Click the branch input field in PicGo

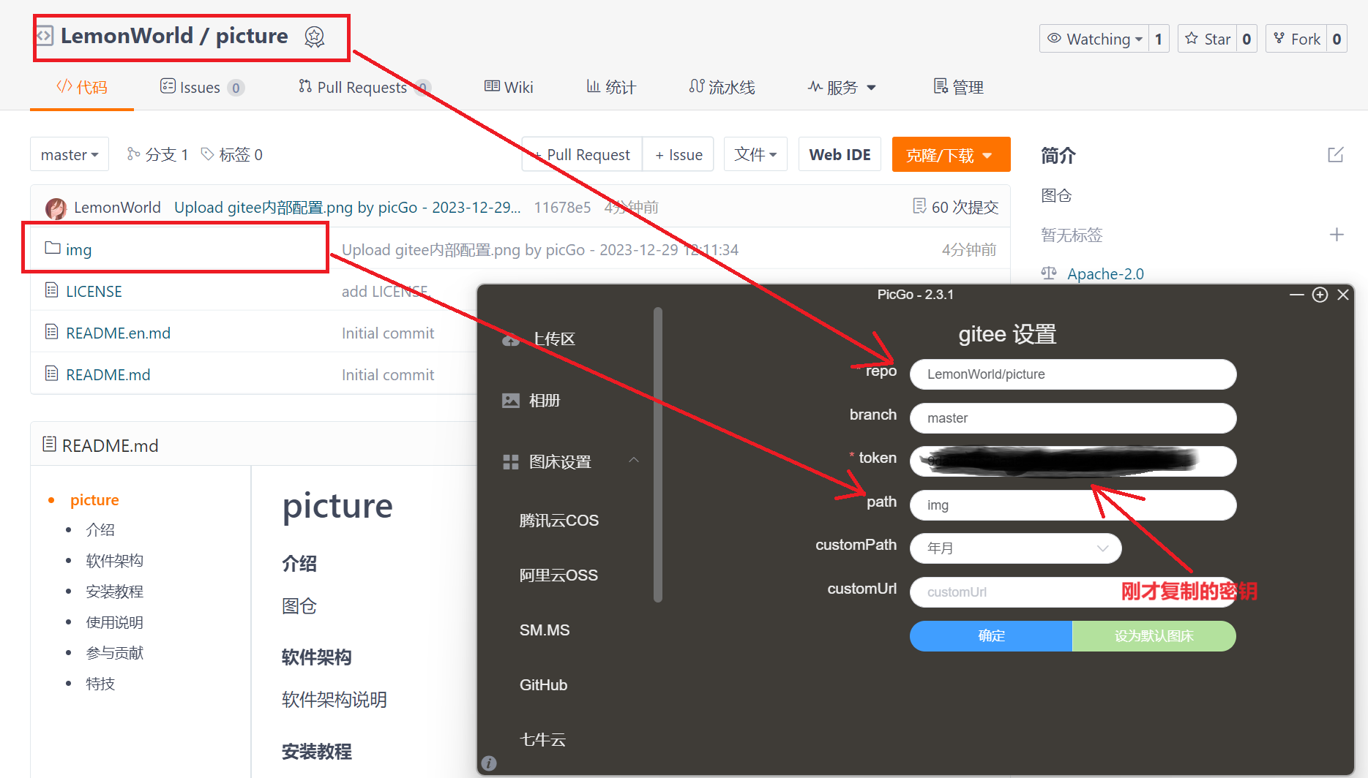pos(1073,418)
